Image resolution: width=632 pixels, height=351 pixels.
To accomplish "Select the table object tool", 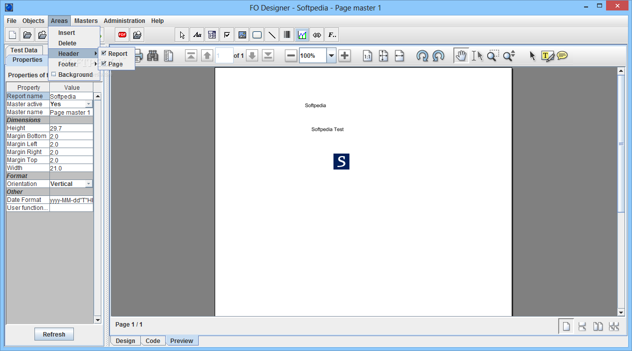I will (x=212, y=35).
